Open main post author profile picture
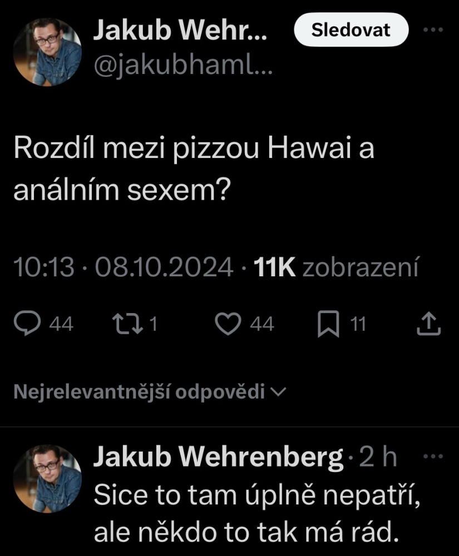The width and height of the screenshot is (459, 556). (x=47, y=52)
